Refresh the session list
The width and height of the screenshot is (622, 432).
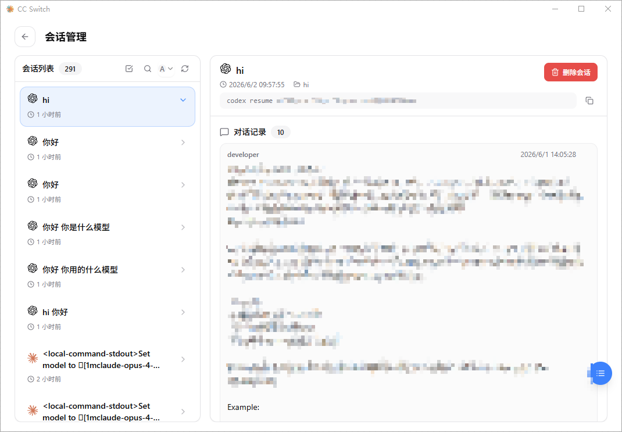pyautogui.click(x=185, y=69)
